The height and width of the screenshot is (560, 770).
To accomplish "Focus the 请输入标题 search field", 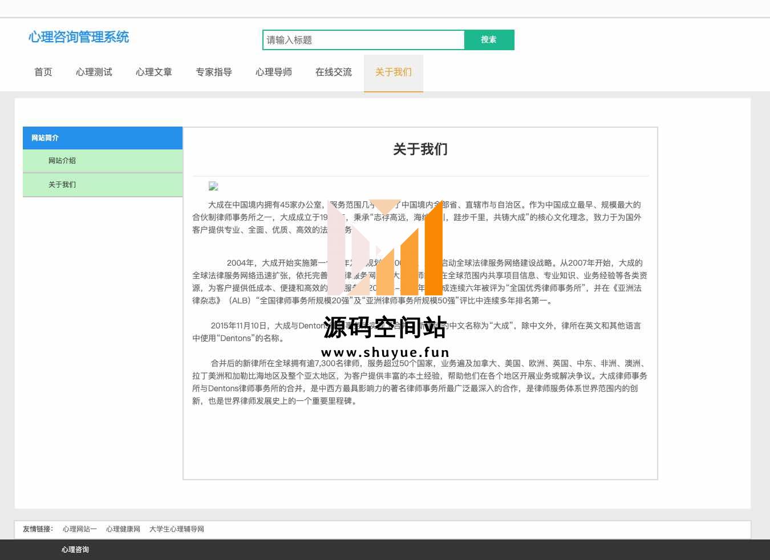I will (363, 40).
